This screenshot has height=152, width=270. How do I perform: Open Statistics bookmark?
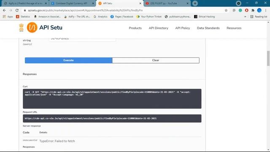23,17
